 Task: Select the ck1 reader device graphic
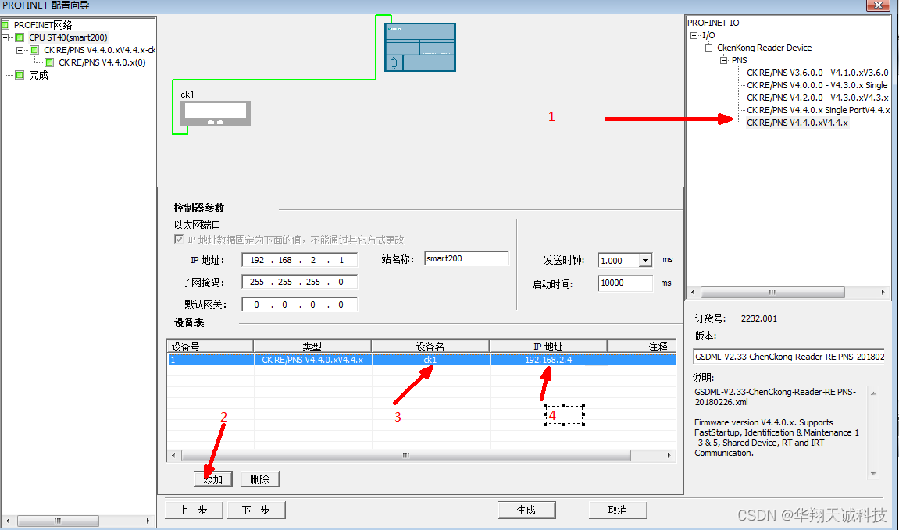216,113
